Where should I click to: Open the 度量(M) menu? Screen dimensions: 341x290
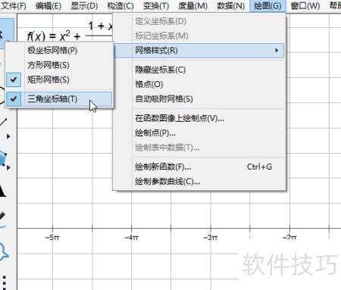[192, 5]
